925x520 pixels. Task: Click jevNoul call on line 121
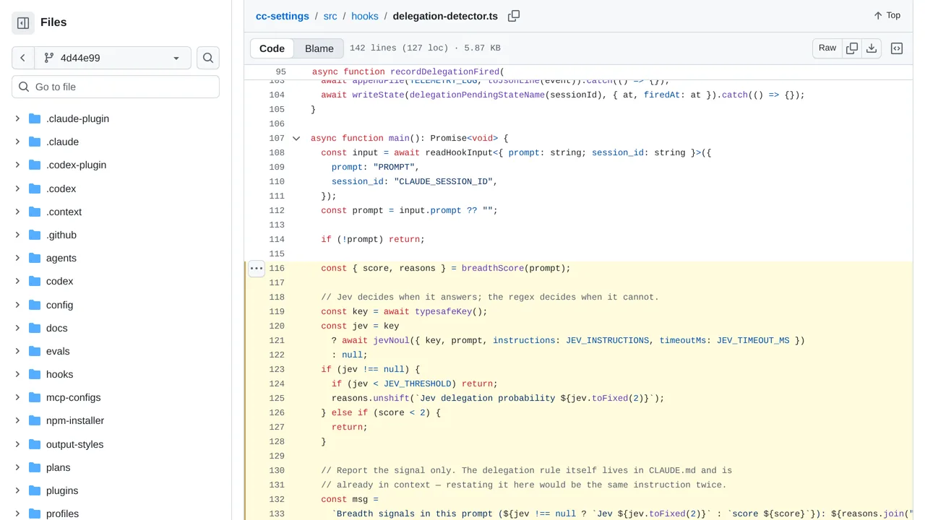(x=391, y=340)
